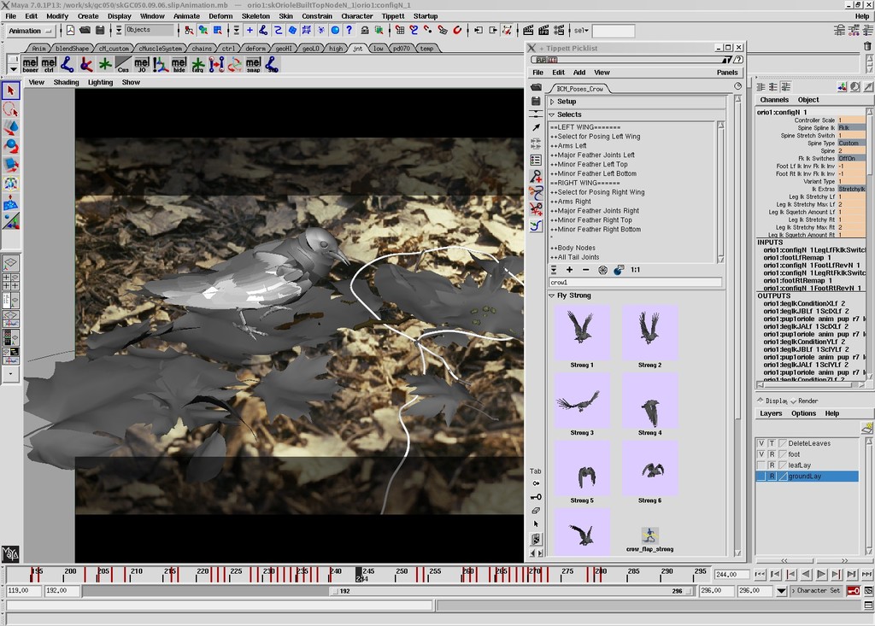The image size is (875, 626).
Task: Expand the Setup section in Picklist
Action: pyautogui.click(x=553, y=102)
